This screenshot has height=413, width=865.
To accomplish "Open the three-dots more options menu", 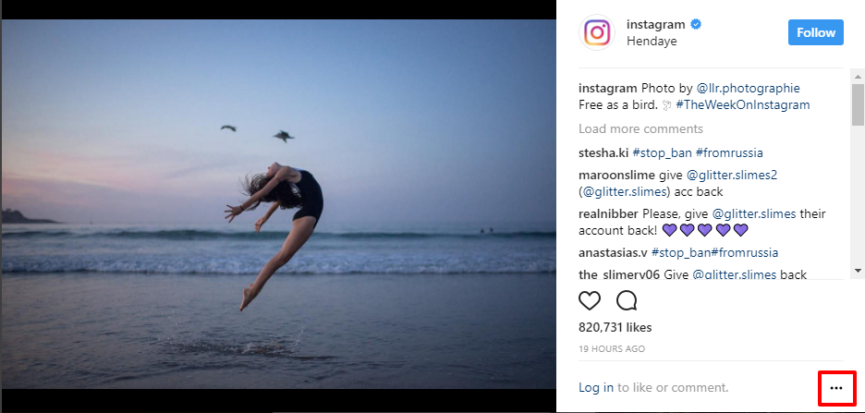I will click(x=836, y=388).
